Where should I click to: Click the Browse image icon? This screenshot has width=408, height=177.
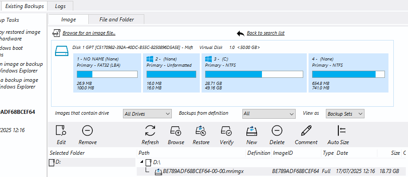(176, 131)
